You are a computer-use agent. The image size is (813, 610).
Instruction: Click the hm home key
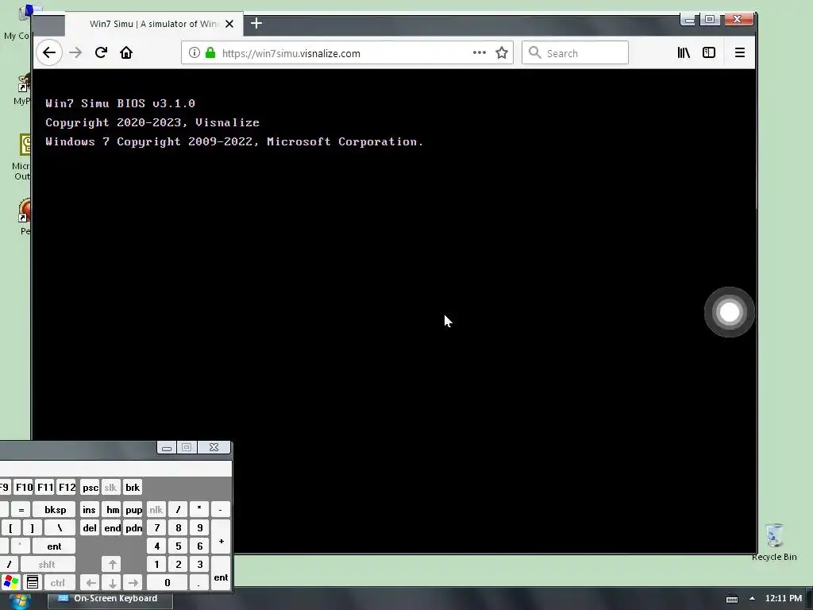point(113,509)
